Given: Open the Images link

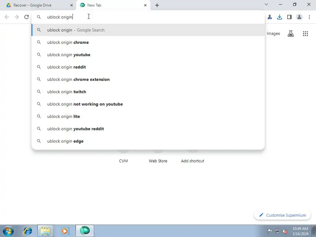Looking at the screenshot, I should [273, 33].
